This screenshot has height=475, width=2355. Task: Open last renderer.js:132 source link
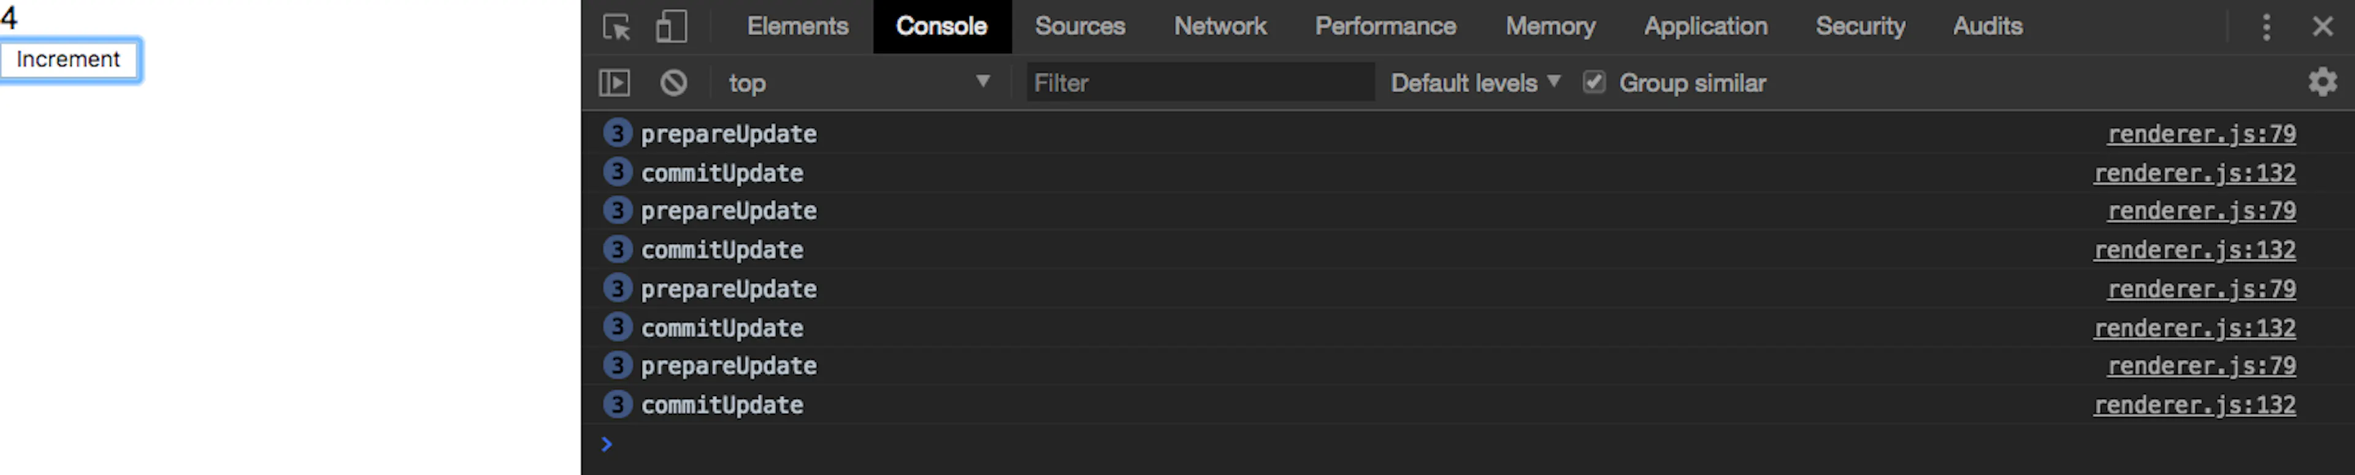(x=2194, y=405)
